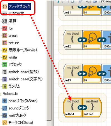Image resolution: width=111 pixels, height=126 pixels.
Task: Select the light bulb block in mot3 row
Action: (92, 74)
